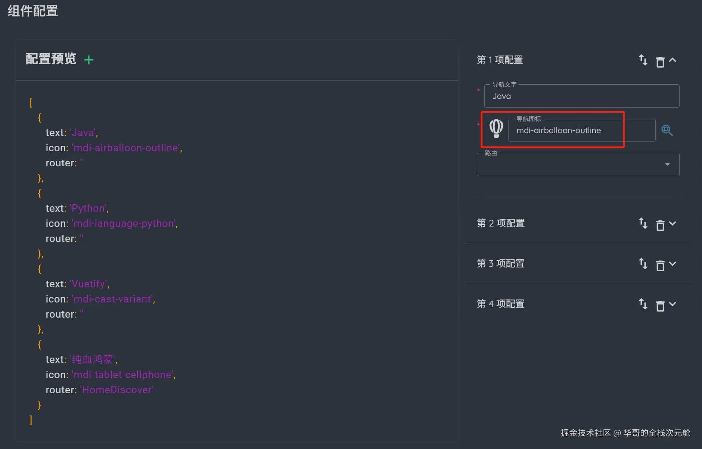This screenshot has height=449, width=702.
Task: Open the icon search globe magnifier
Action: [667, 130]
